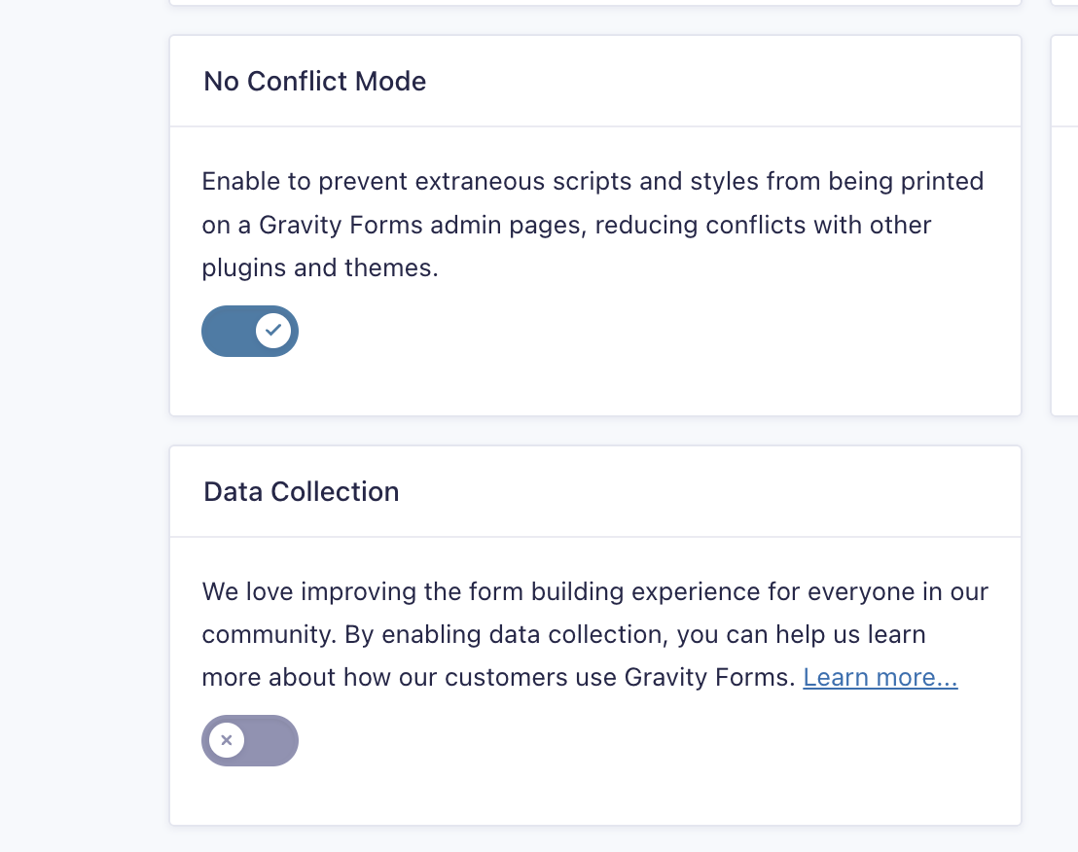Click the x icon in the toggle knob

tap(227, 740)
